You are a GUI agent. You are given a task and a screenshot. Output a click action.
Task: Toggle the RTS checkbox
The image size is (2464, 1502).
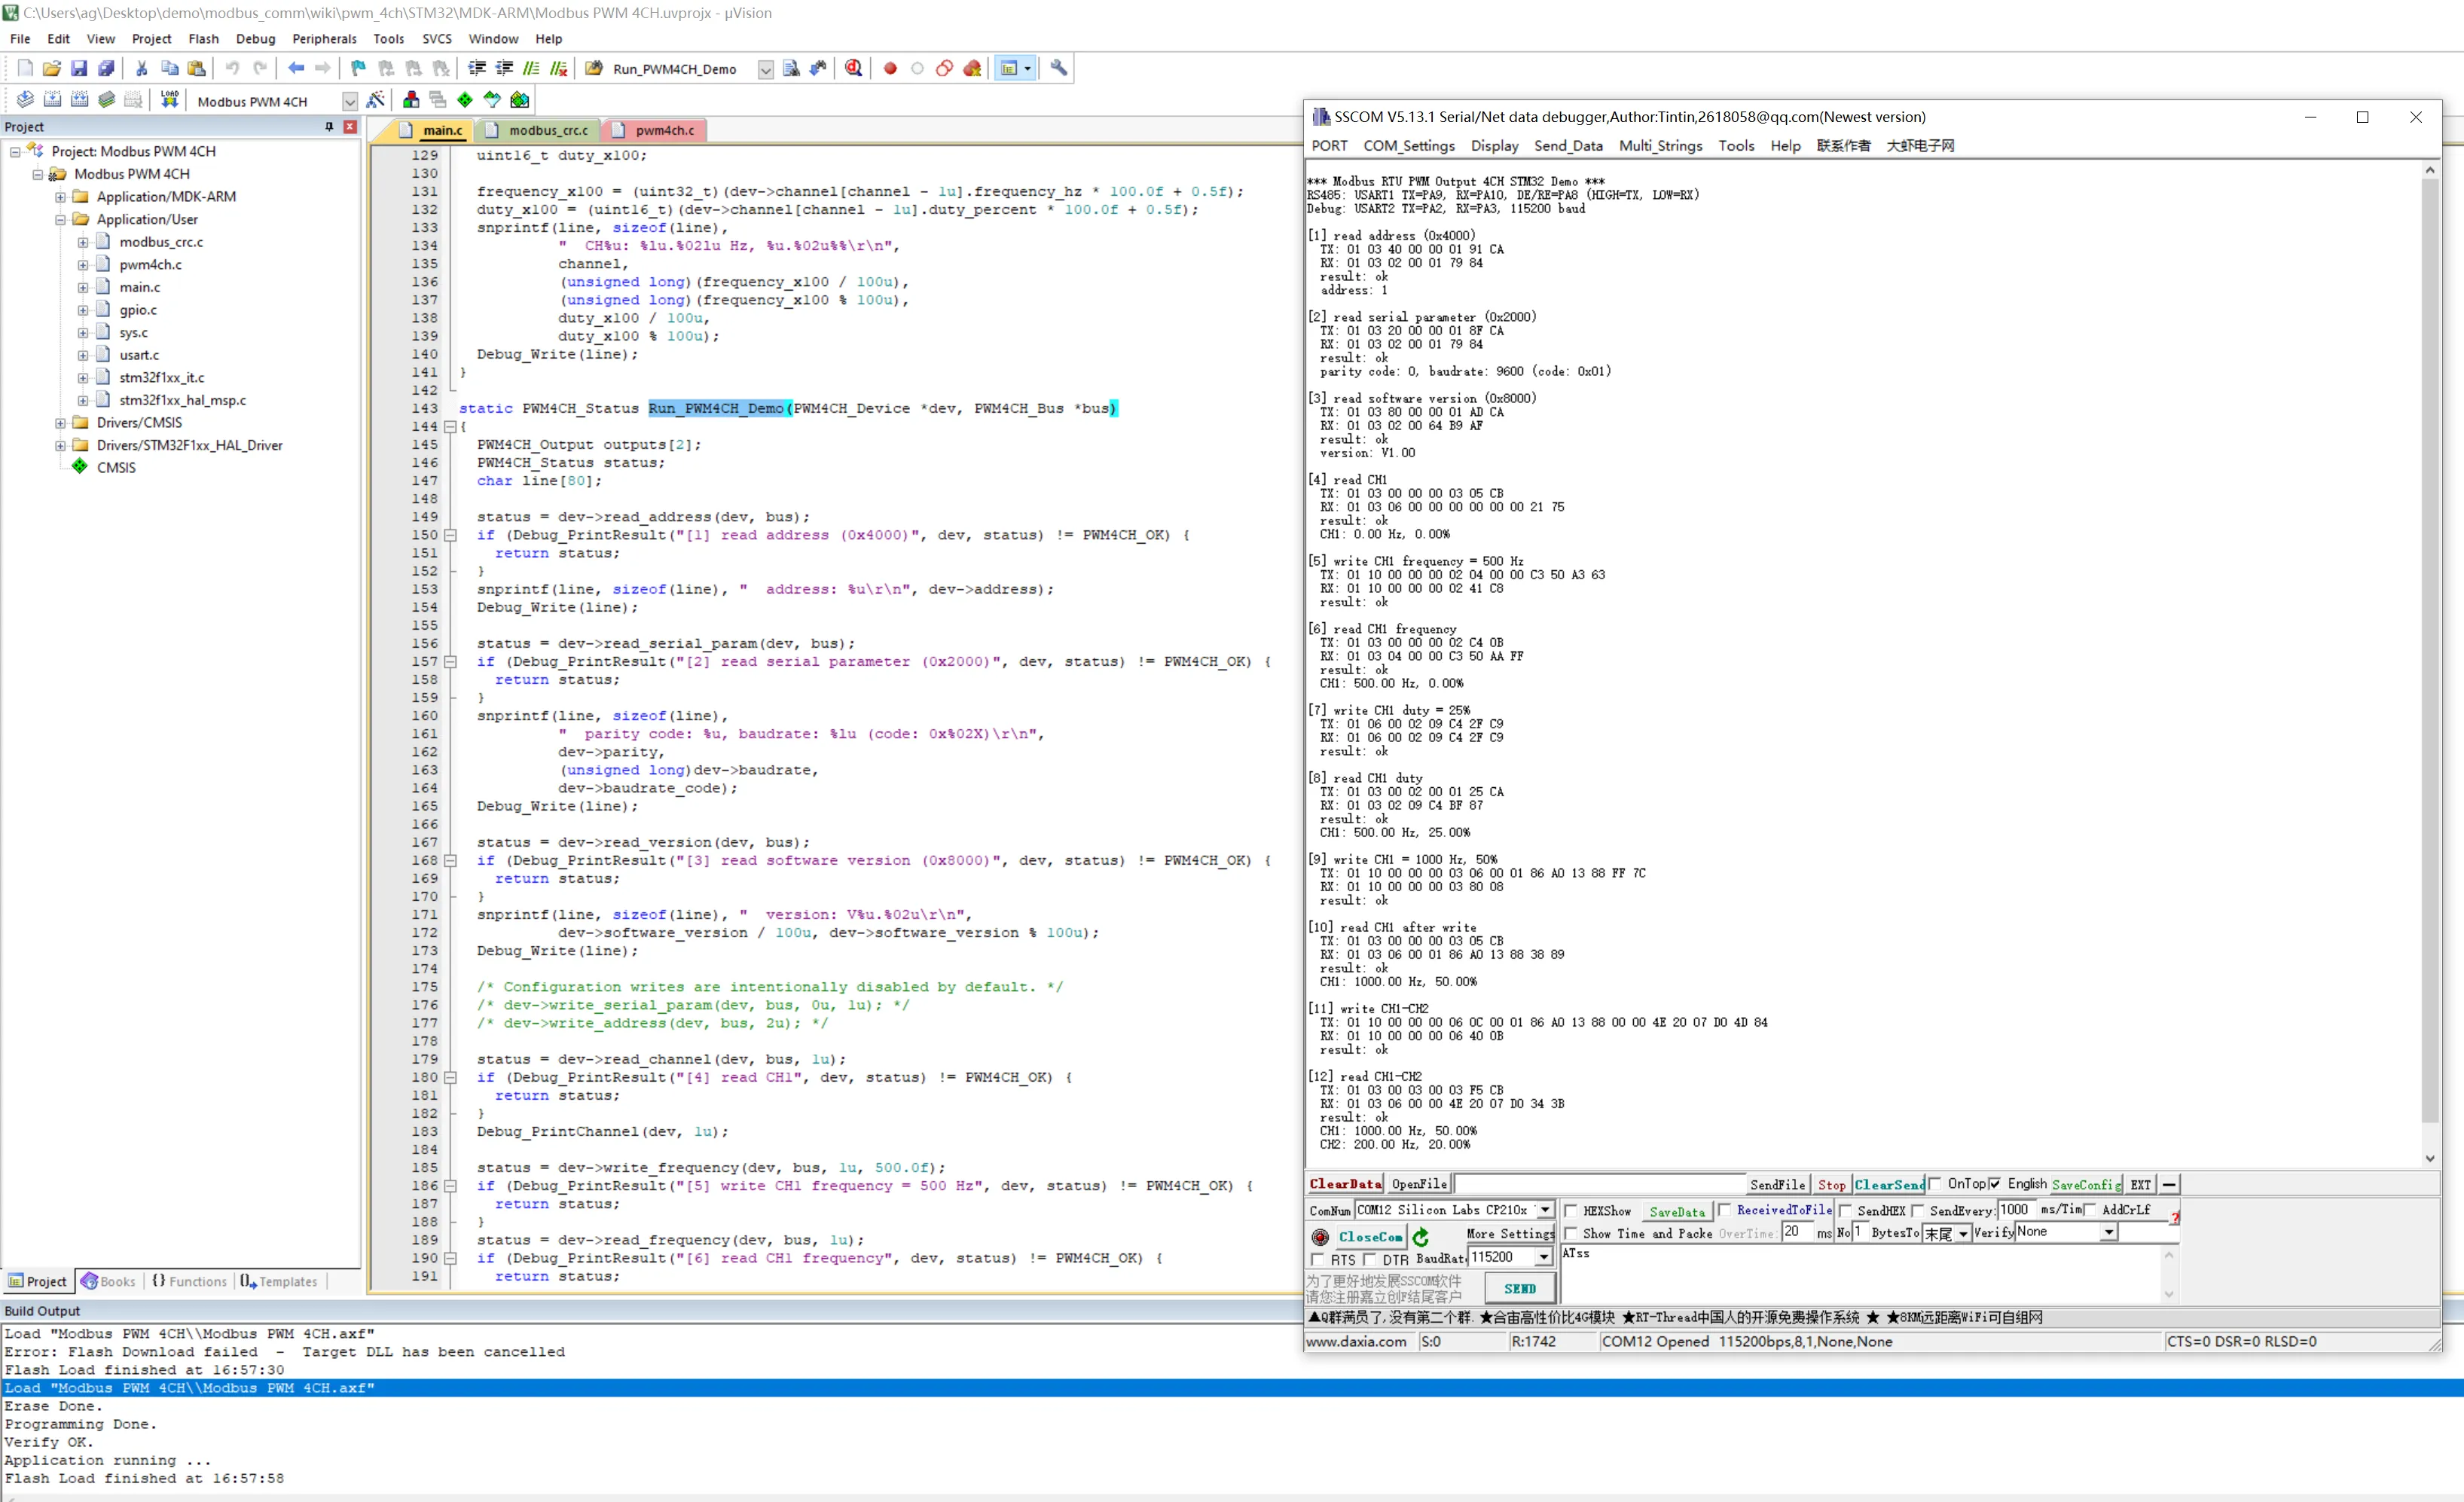pos(1317,1260)
